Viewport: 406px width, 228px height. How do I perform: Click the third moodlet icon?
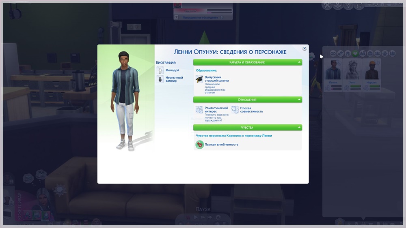46,215
